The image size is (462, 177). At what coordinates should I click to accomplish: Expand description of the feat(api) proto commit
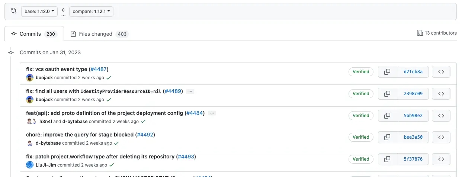point(212,113)
